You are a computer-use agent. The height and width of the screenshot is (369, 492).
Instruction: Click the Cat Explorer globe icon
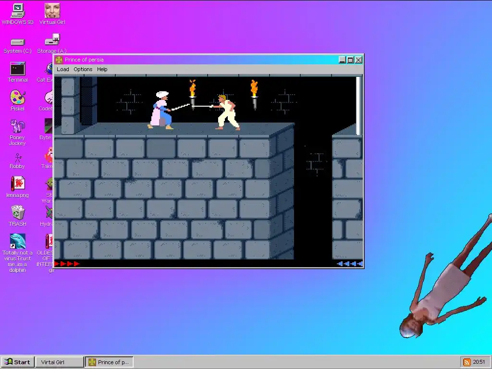point(49,69)
